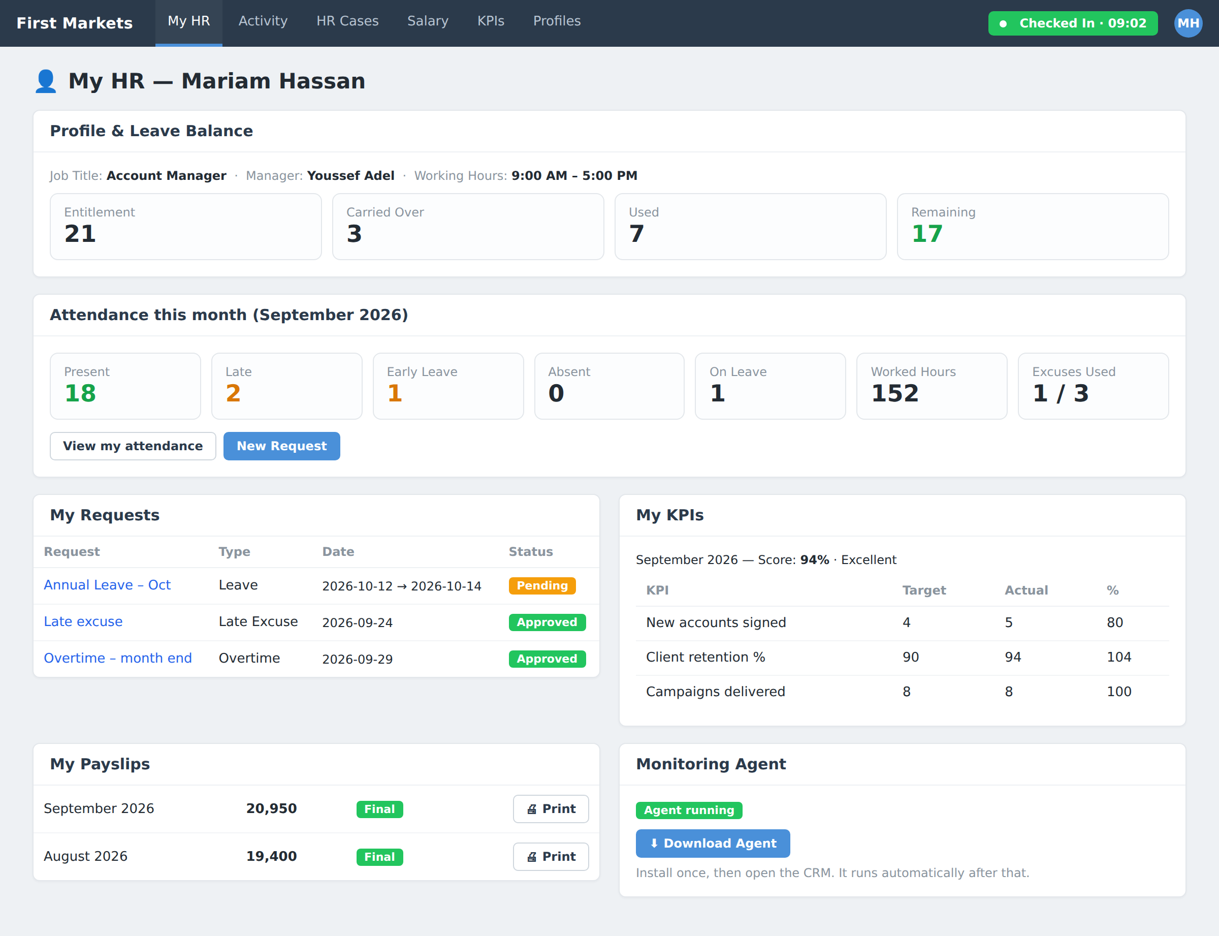Click manager name Youssef Adel
The width and height of the screenshot is (1219, 936).
[351, 175]
